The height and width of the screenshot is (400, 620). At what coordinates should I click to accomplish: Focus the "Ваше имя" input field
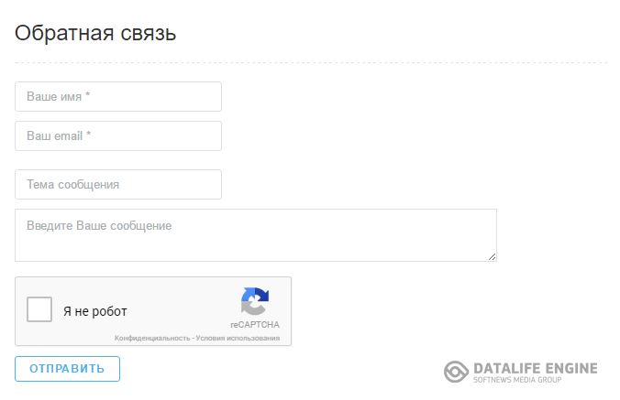coord(118,97)
